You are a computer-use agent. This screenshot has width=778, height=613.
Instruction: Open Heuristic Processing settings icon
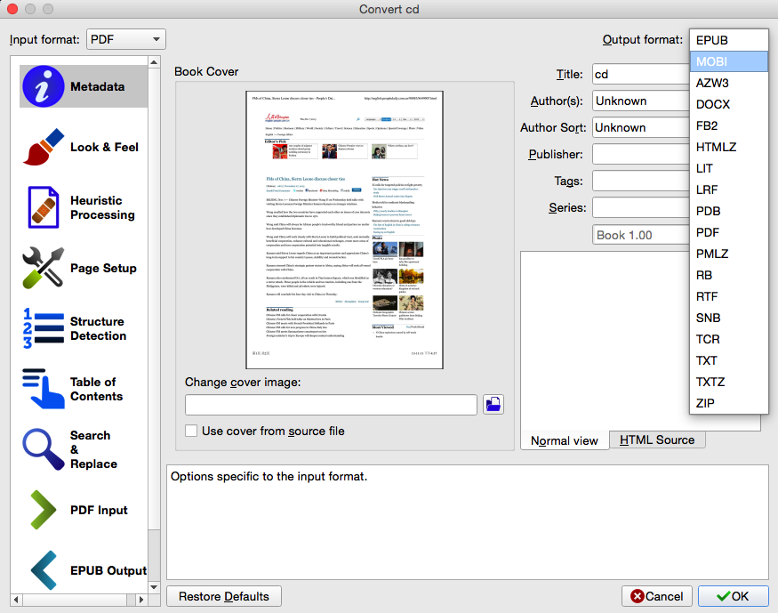tap(42, 207)
